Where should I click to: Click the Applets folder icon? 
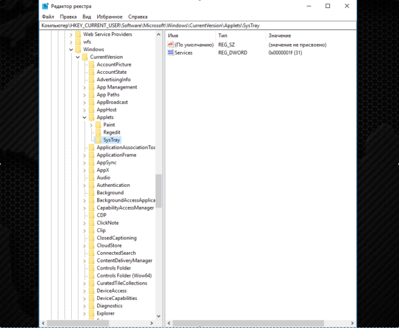click(91, 117)
